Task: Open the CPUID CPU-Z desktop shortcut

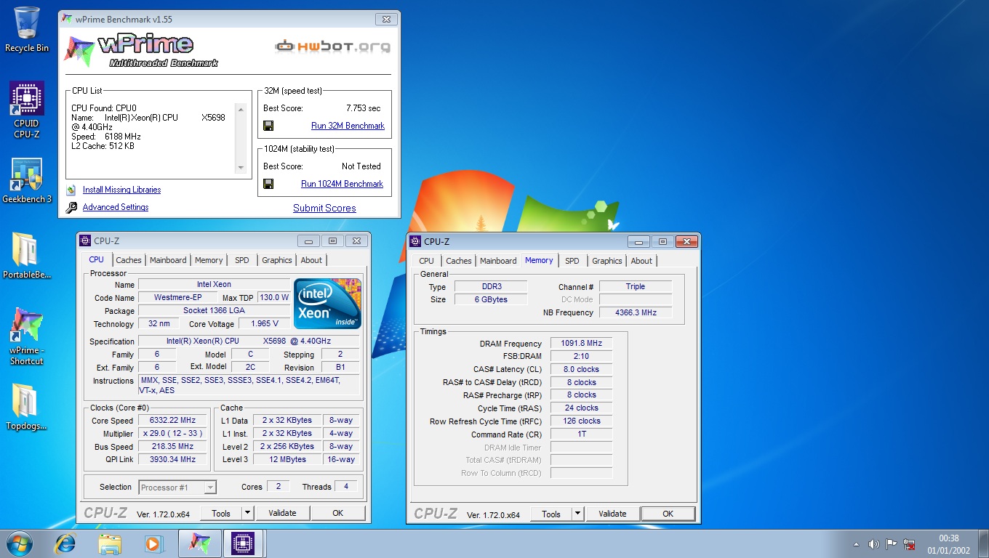Action: (x=27, y=110)
